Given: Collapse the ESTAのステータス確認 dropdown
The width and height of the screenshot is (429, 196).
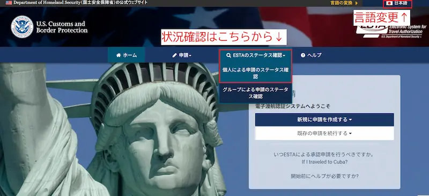Looking at the screenshot, I should point(256,55).
